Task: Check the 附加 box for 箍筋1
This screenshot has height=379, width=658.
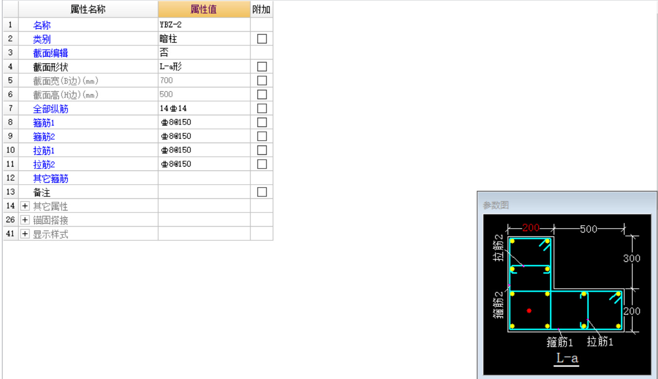Action: tap(262, 122)
